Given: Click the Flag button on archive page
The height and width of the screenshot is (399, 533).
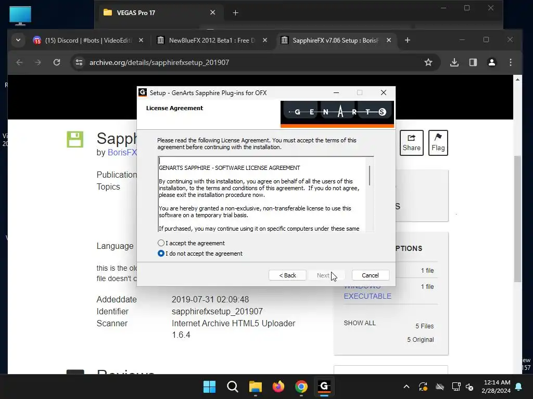Looking at the screenshot, I should tap(438, 143).
